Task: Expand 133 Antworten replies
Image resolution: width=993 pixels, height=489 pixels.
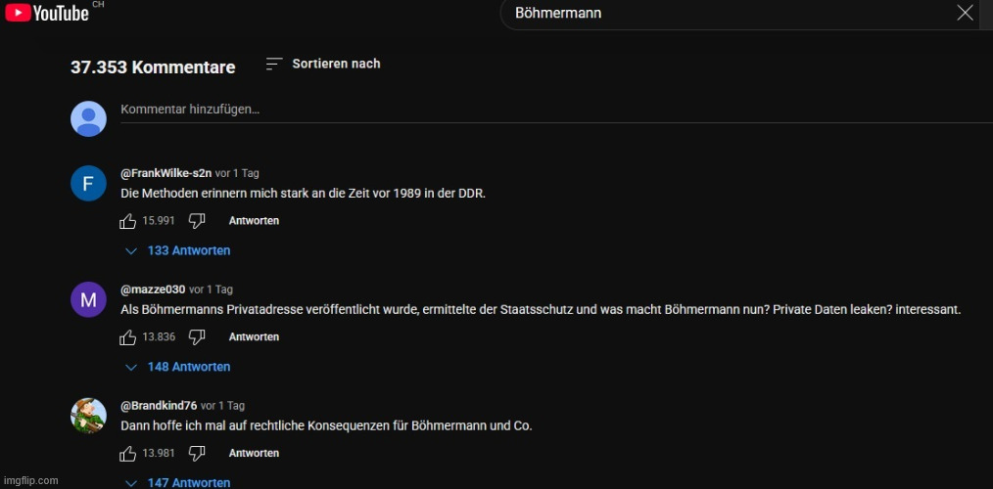Action: pos(178,250)
